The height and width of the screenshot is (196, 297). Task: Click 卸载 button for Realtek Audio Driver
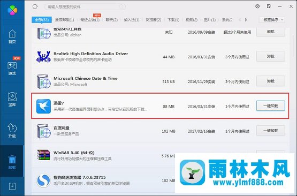point(270,56)
